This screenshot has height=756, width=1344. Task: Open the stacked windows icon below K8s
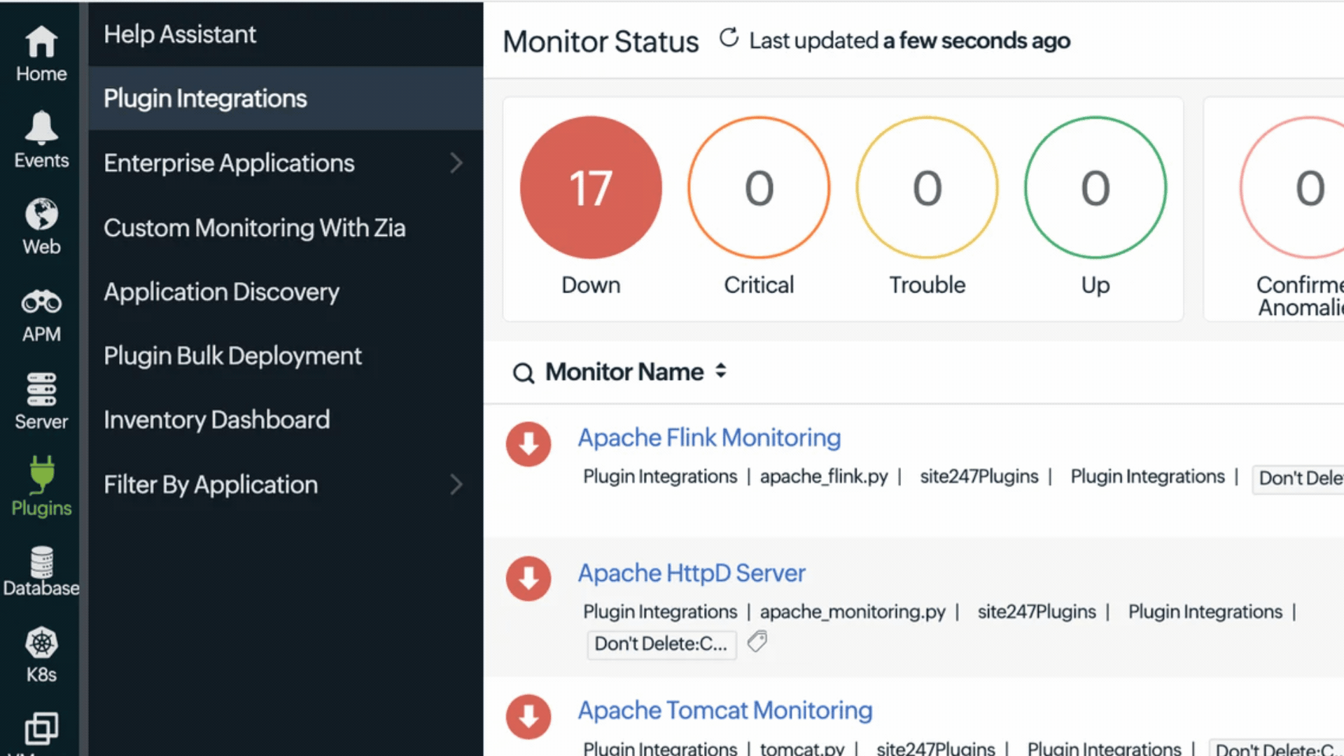click(41, 729)
